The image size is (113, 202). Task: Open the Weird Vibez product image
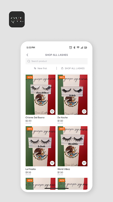tap(73, 146)
